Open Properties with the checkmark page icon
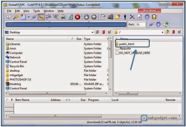Image resolution: width=186 pixels, height=127 pixels. click(140, 17)
